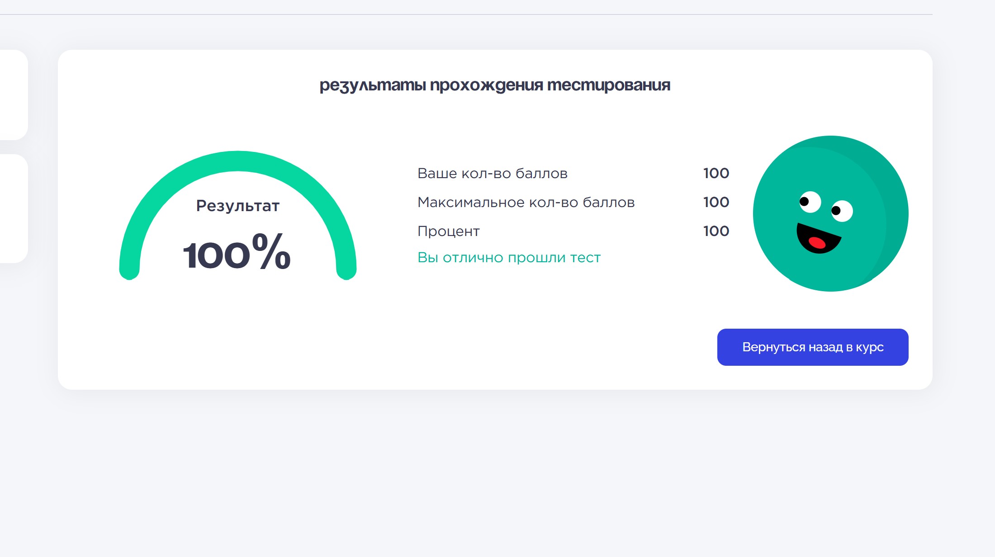Click the smiling green face illustration
The width and height of the screenshot is (995, 557).
click(830, 213)
